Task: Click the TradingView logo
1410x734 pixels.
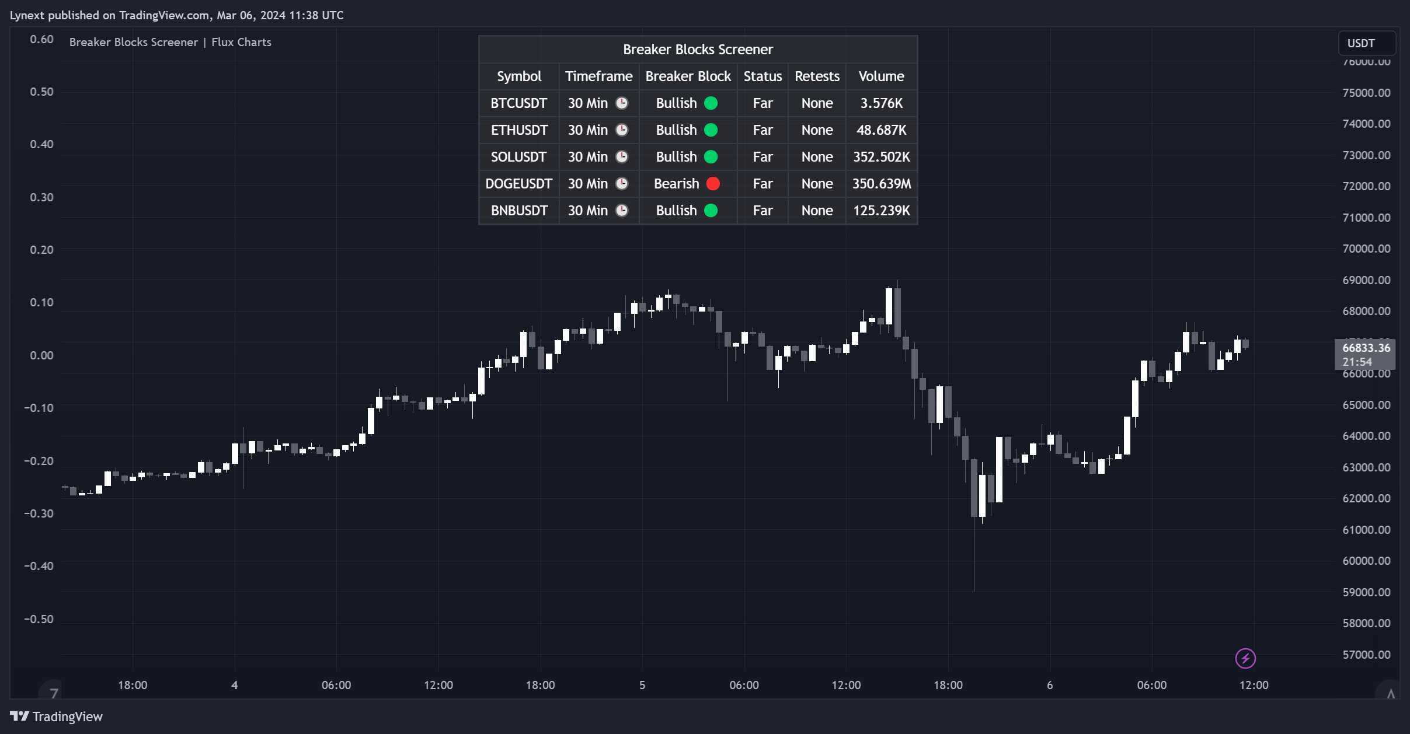Action: coord(56,716)
